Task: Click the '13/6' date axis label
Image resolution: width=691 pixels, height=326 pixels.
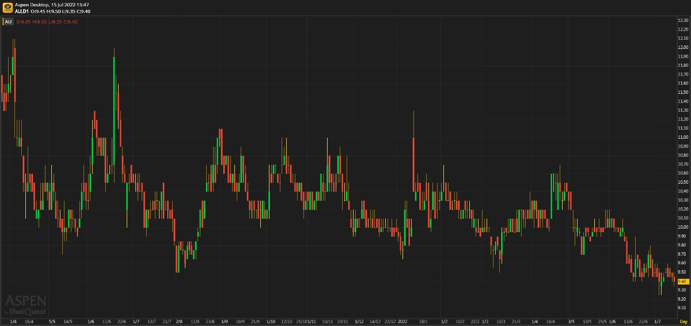Action: [x=628, y=321]
